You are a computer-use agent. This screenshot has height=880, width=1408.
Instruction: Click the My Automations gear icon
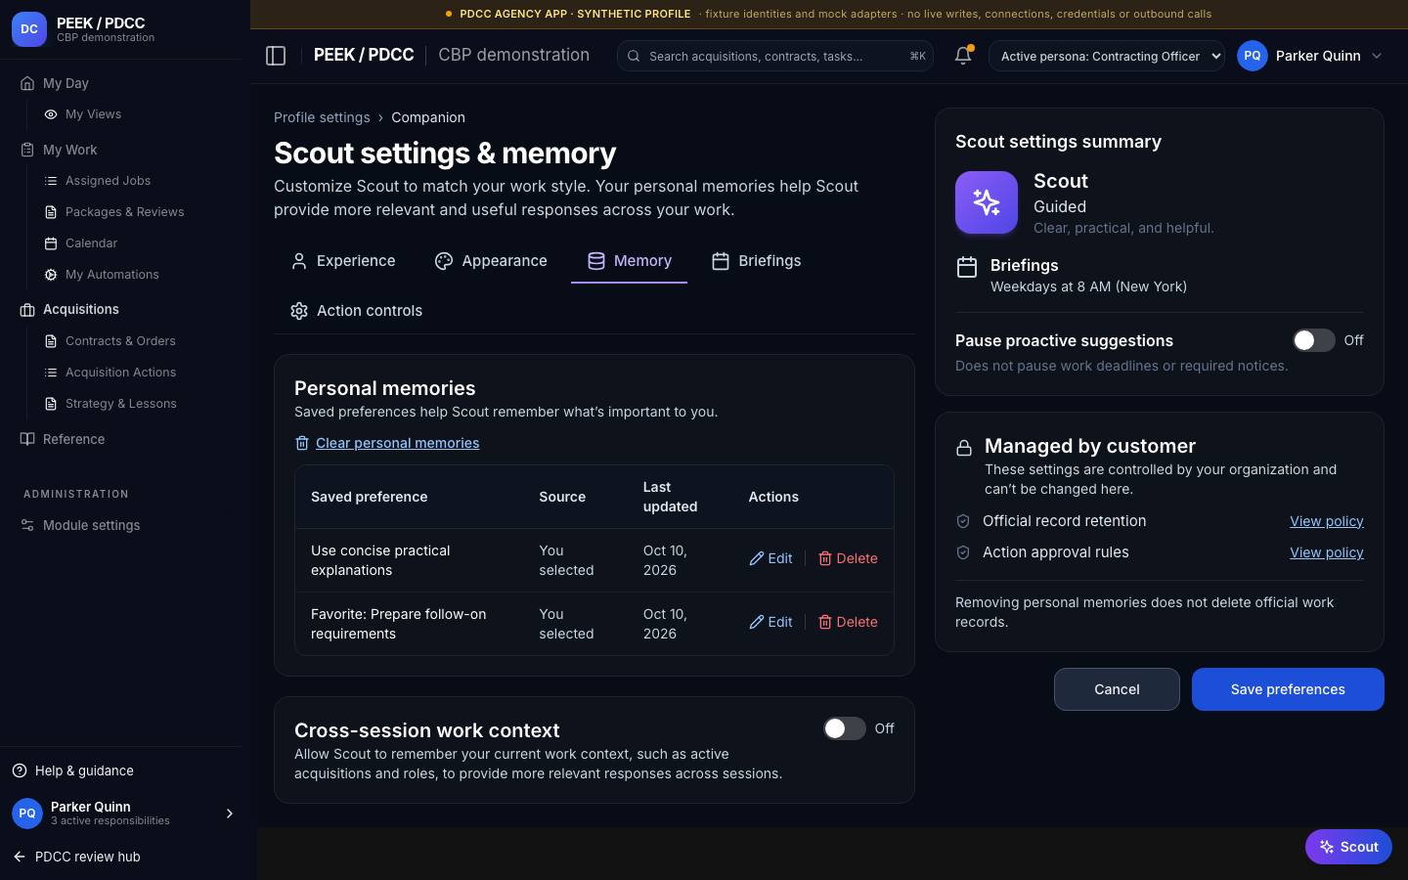coord(51,275)
